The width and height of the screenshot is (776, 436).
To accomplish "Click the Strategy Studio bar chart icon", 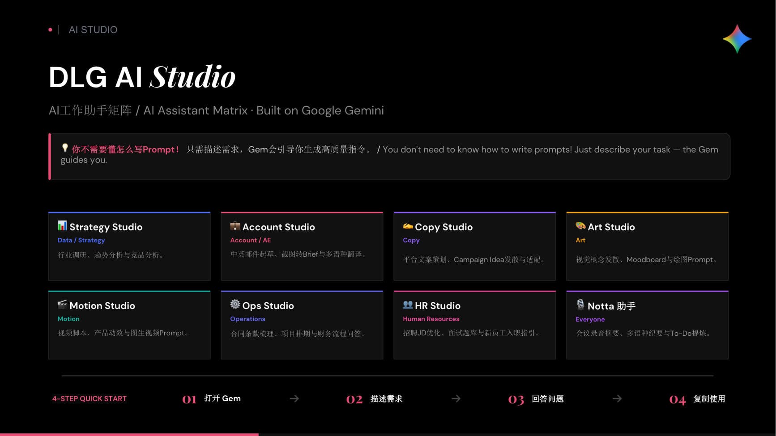I will (x=62, y=226).
